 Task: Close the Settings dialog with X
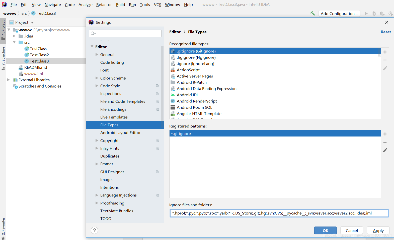coord(387,22)
